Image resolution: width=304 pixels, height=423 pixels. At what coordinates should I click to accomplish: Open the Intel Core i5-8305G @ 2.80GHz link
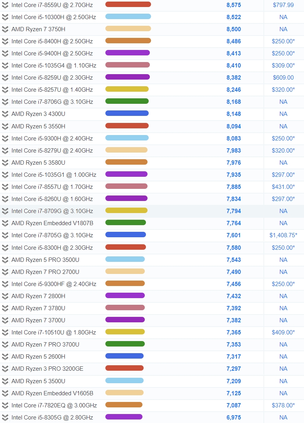click(52, 418)
